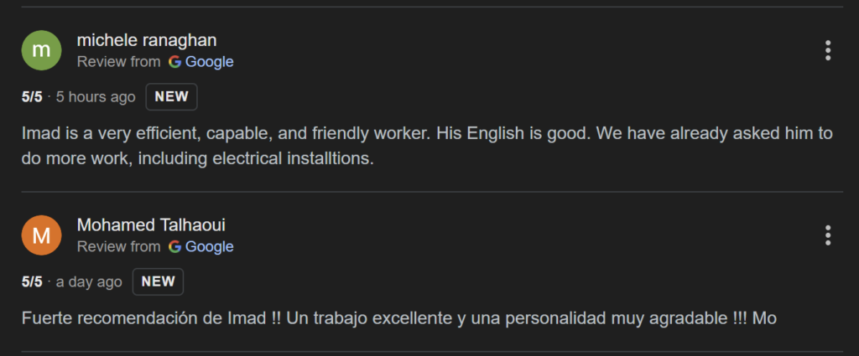Follow the Google source link under michele ranaghan
Screen dimensions: 859x356
[x=209, y=62]
